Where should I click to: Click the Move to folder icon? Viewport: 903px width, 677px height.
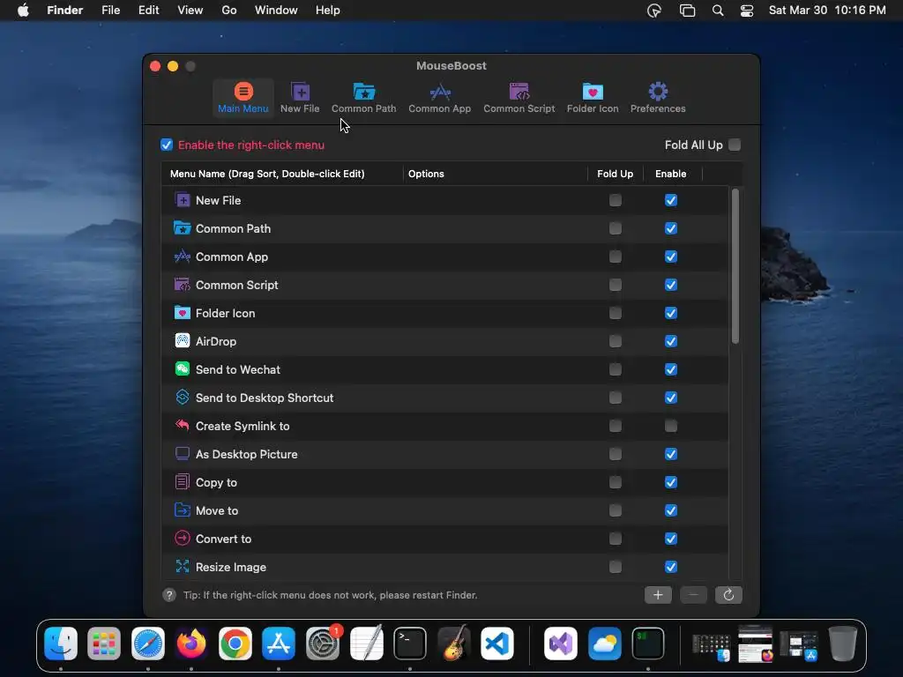pyautogui.click(x=182, y=510)
